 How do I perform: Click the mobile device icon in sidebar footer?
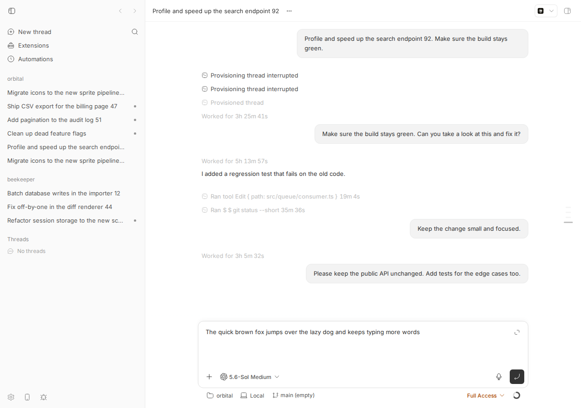click(x=27, y=397)
